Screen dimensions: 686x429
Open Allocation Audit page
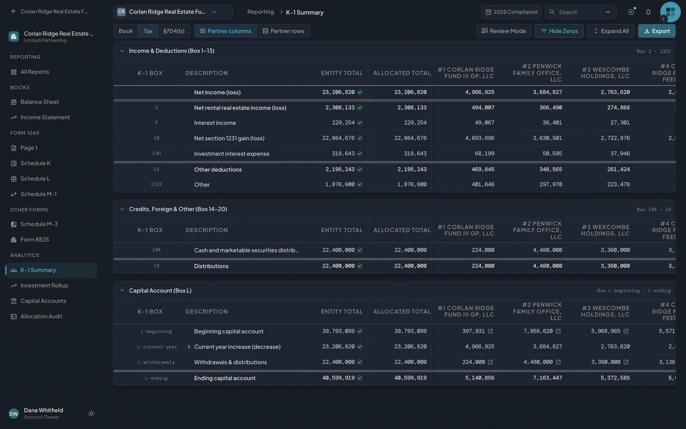tap(51, 317)
